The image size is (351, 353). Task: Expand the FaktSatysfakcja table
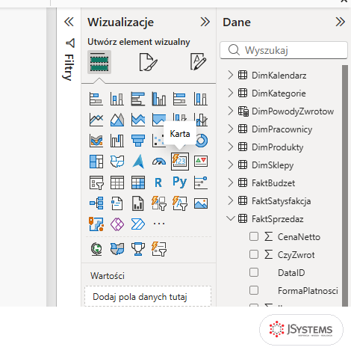[231, 200]
